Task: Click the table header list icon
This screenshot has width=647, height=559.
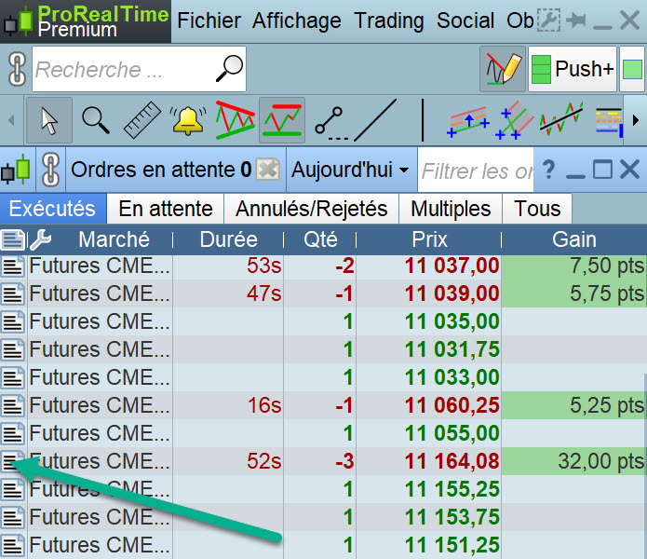Action: [x=13, y=239]
